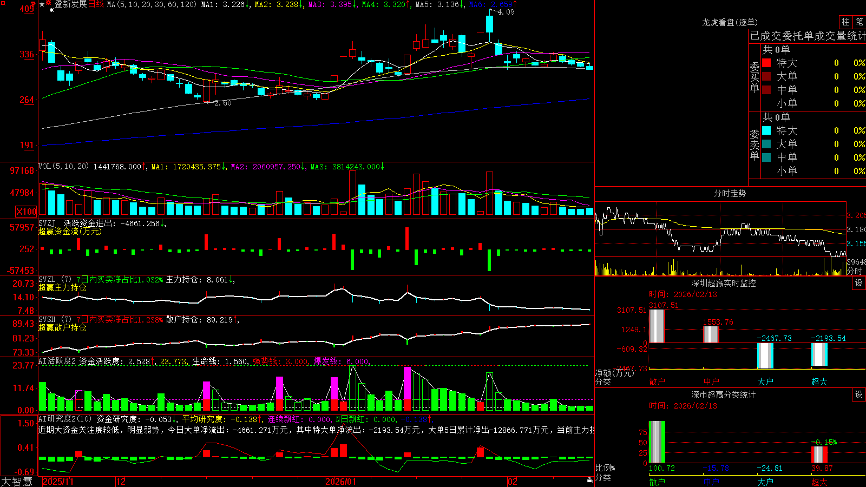Click the 时间: 2026/02/13 in 实时监控 panel
The image size is (866, 487).
pyautogui.click(x=683, y=294)
